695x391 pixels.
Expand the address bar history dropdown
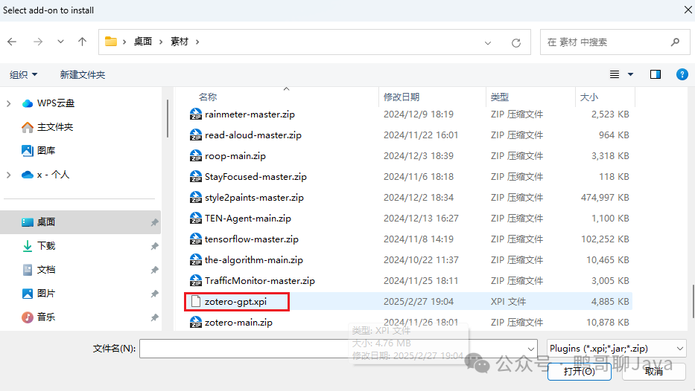pos(488,43)
